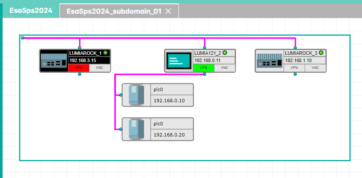362x178 pixels.
Task: Toggle the red VPN button on LUMIAROCK_1
Action: coord(79,68)
